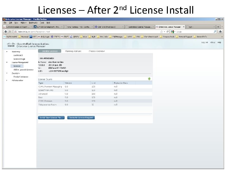Viewport: 228px width, 171px height.
Task: Open the Firefox Home button
Action: click(x=220, y=32)
